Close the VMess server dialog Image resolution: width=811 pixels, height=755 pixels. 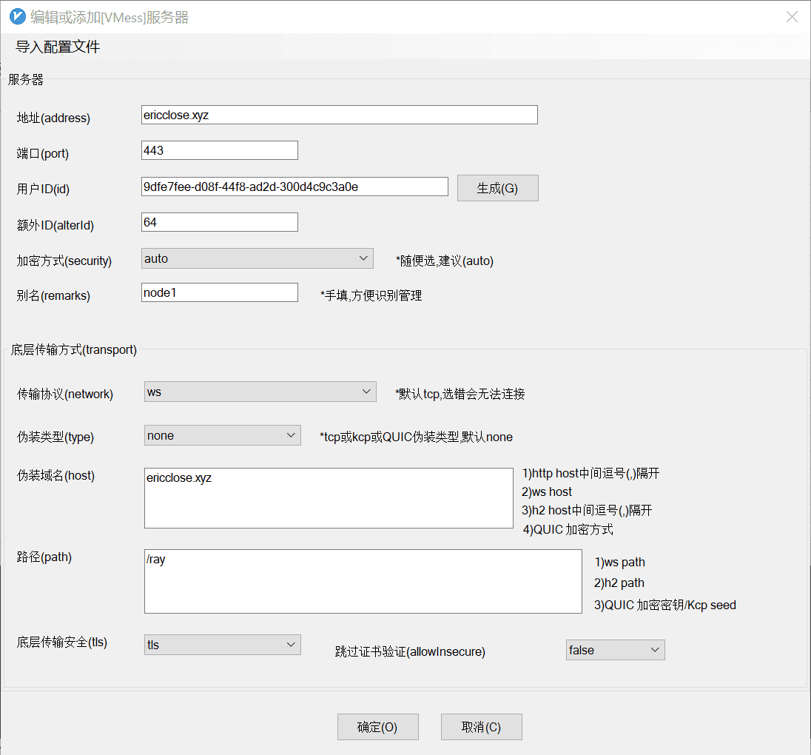(791, 17)
